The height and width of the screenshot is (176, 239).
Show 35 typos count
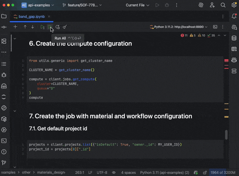(211, 35)
